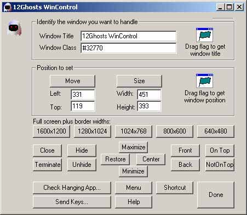Click the Left position field

(83, 95)
